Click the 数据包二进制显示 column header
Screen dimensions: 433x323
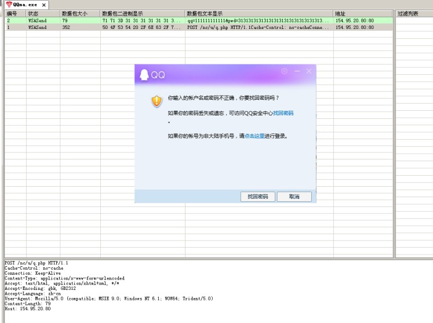tap(143, 13)
